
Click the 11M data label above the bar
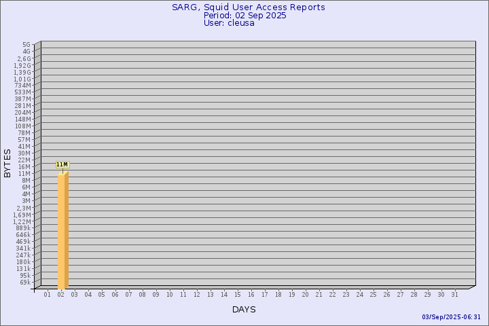tap(62, 164)
